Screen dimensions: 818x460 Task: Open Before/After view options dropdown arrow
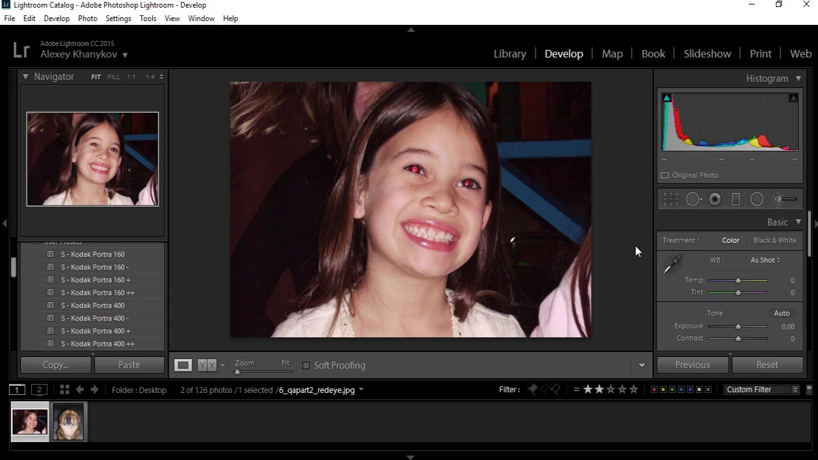click(x=222, y=365)
